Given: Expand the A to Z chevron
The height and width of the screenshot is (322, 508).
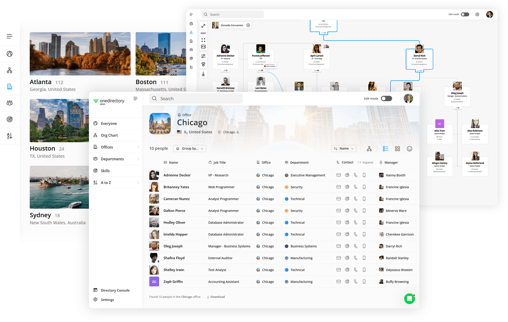Looking at the screenshot, I should coord(138,183).
